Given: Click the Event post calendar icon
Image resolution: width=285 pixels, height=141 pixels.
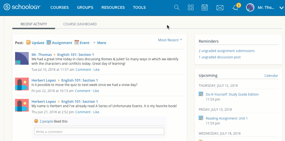Looking at the screenshot, I should pyautogui.click(x=77, y=43).
